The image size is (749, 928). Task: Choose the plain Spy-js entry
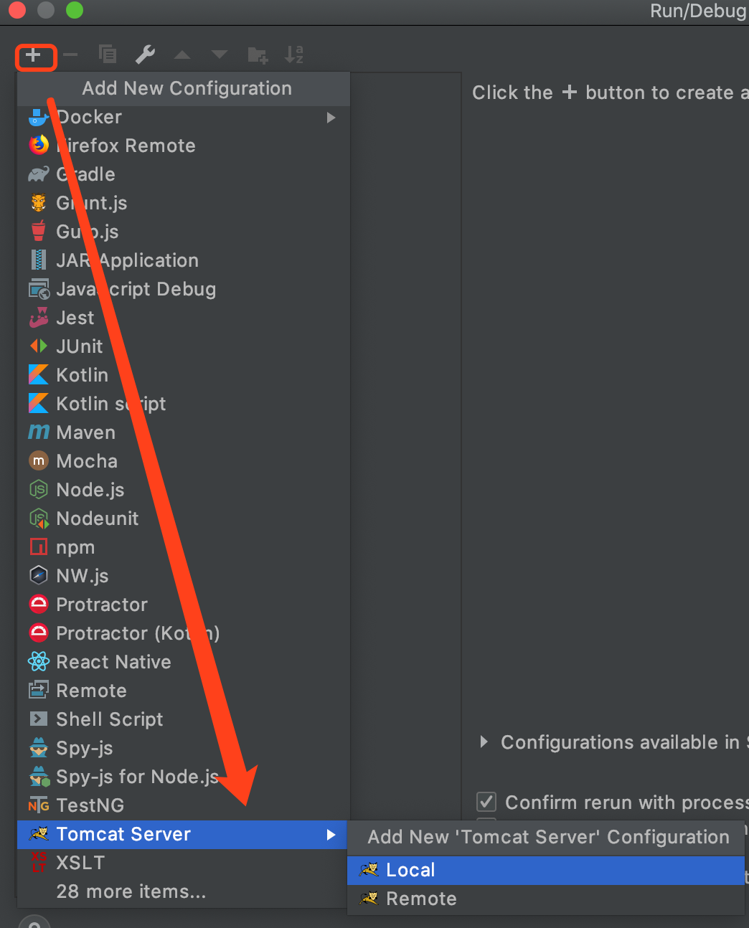[184, 748]
